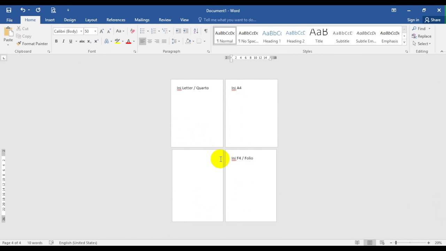The width and height of the screenshot is (446, 251).
Task: Toggle Italic formatting
Action: (x=63, y=41)
